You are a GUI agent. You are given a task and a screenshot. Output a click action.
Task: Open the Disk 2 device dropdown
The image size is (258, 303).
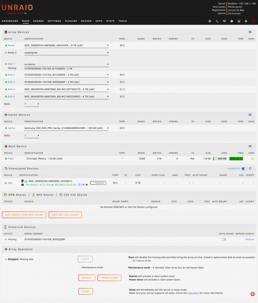click(66, 75)
